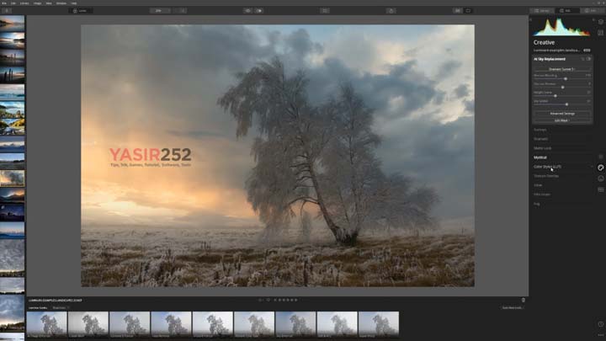Apply the first Look preset thumbnail
606x341 pixels.
[47, 325]
